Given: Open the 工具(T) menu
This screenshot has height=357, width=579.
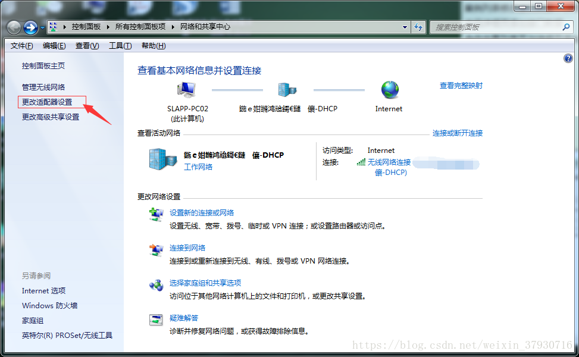Looking at the screenshot, I should coord(120,46).
